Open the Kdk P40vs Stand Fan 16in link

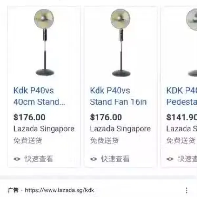click(x=118, y=96)
